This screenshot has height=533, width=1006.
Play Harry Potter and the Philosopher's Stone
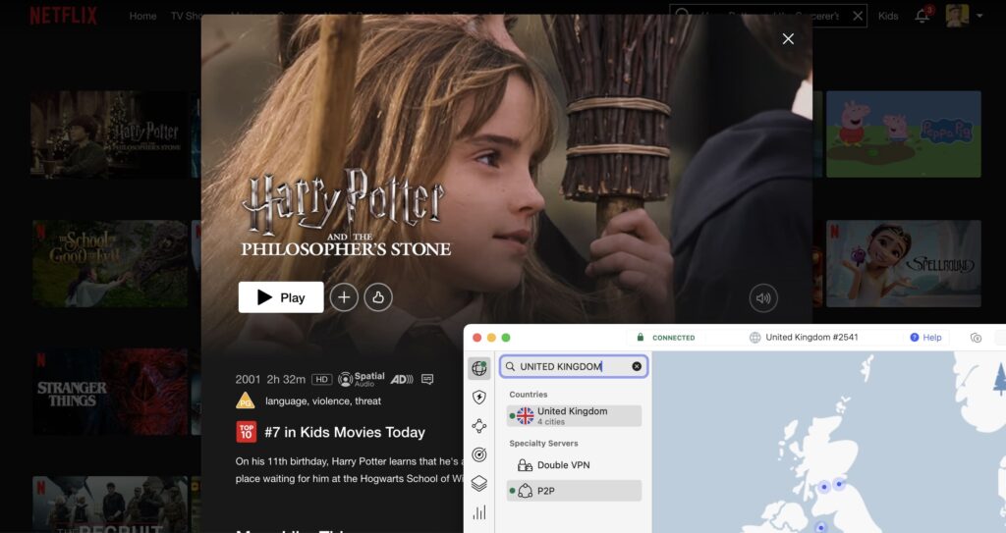(281, 297)
